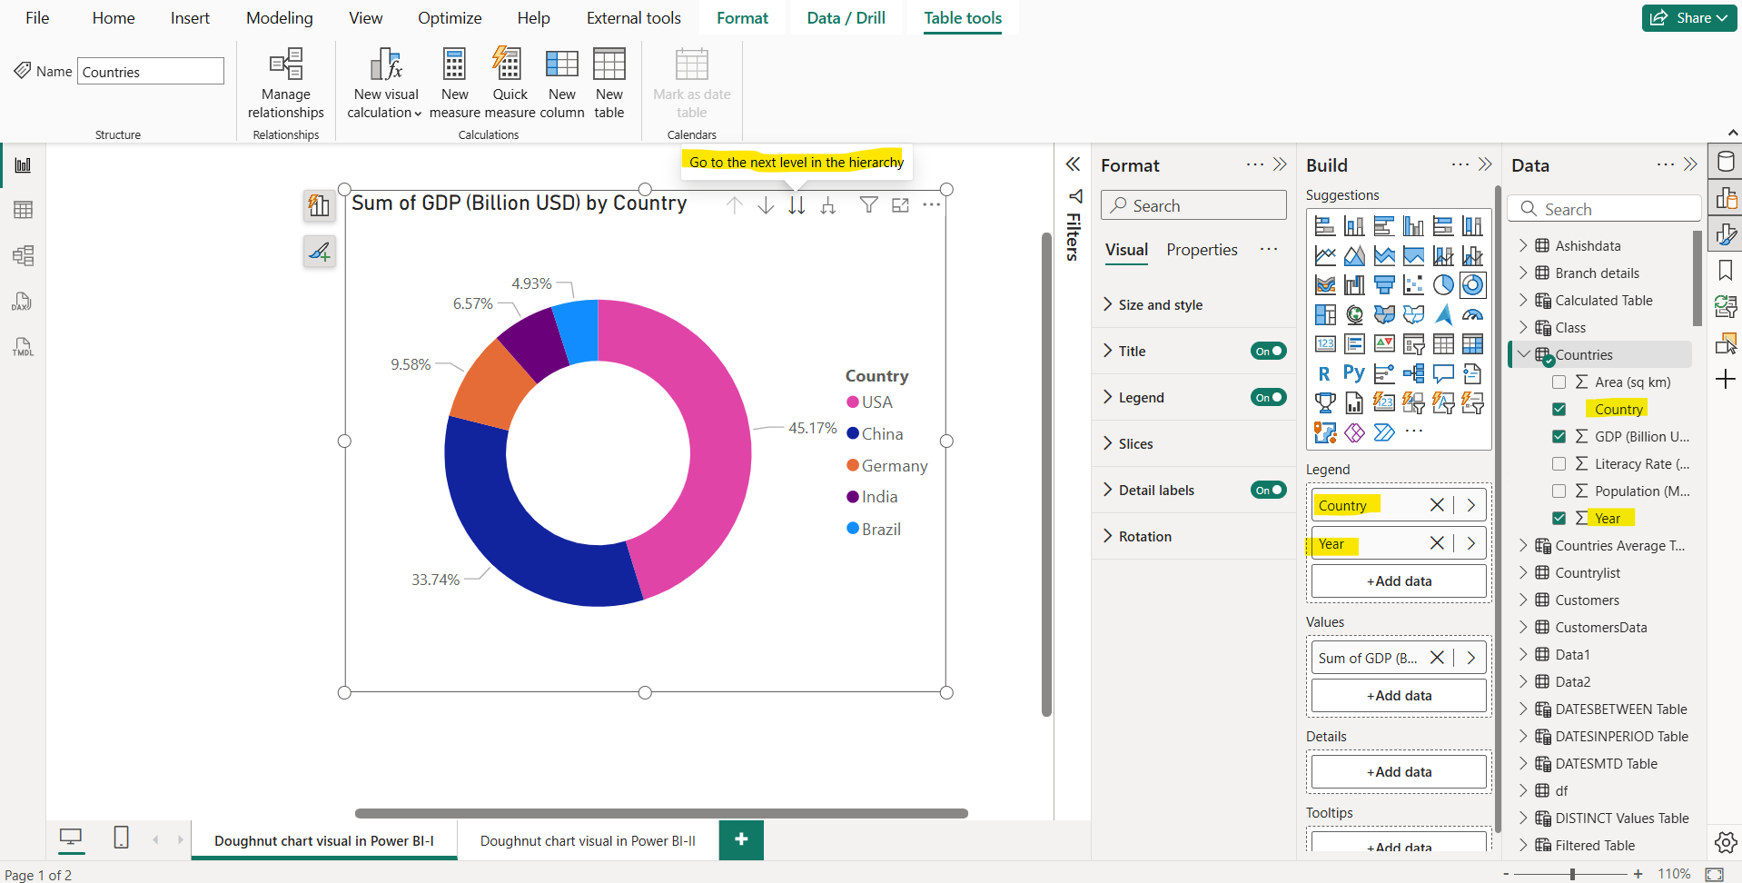This screenshot has width=1742, height=883.
Task: Collapse the Countries table in Data pane
Action: (1524, 354)
